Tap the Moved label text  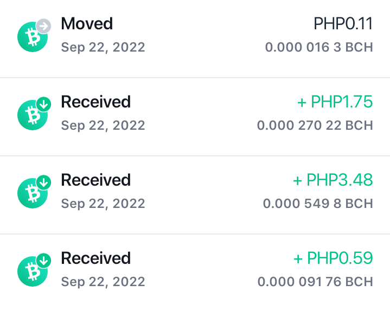coord(87,24)
